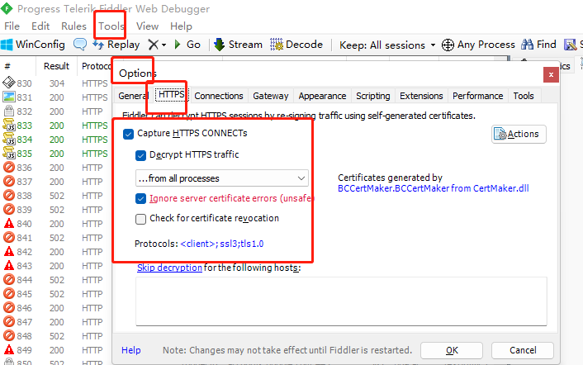Click the comment speech bubble icon
The image size is (583, 365).
tap(80, 45)
